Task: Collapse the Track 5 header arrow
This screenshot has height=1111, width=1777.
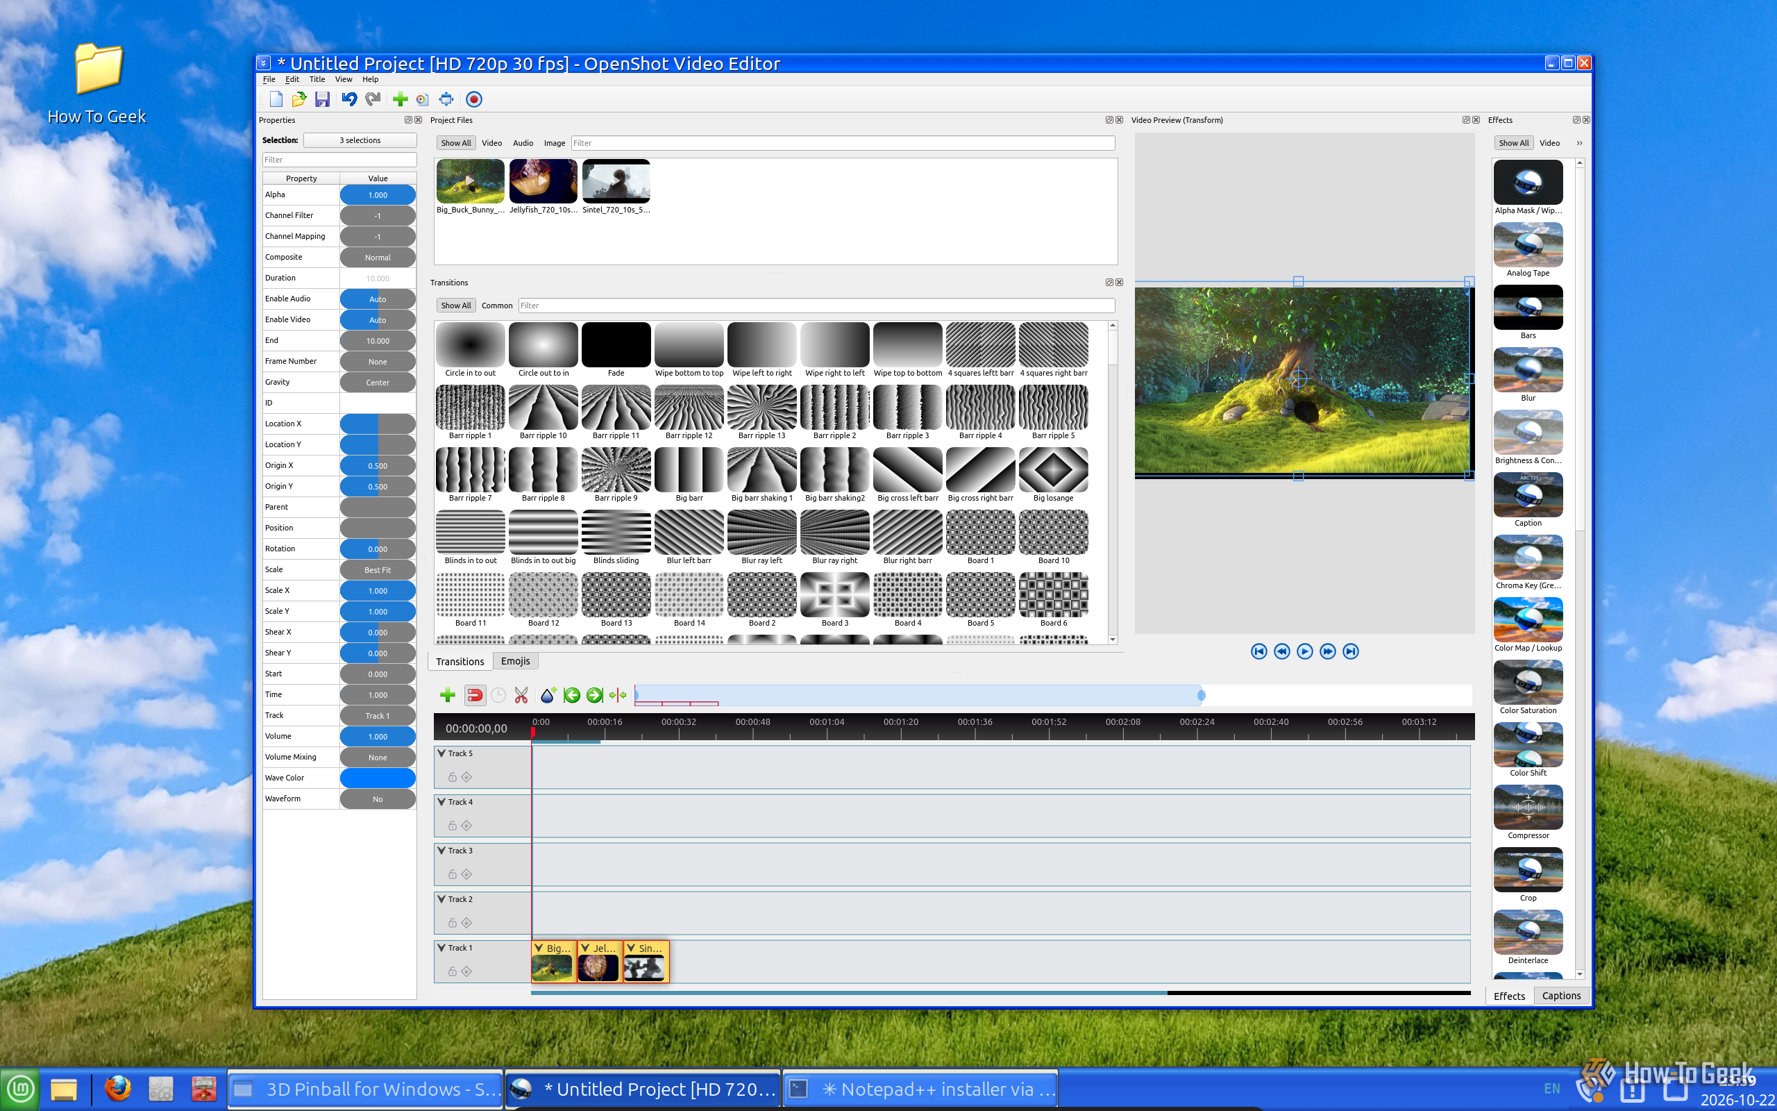Action: coord(442,753)
